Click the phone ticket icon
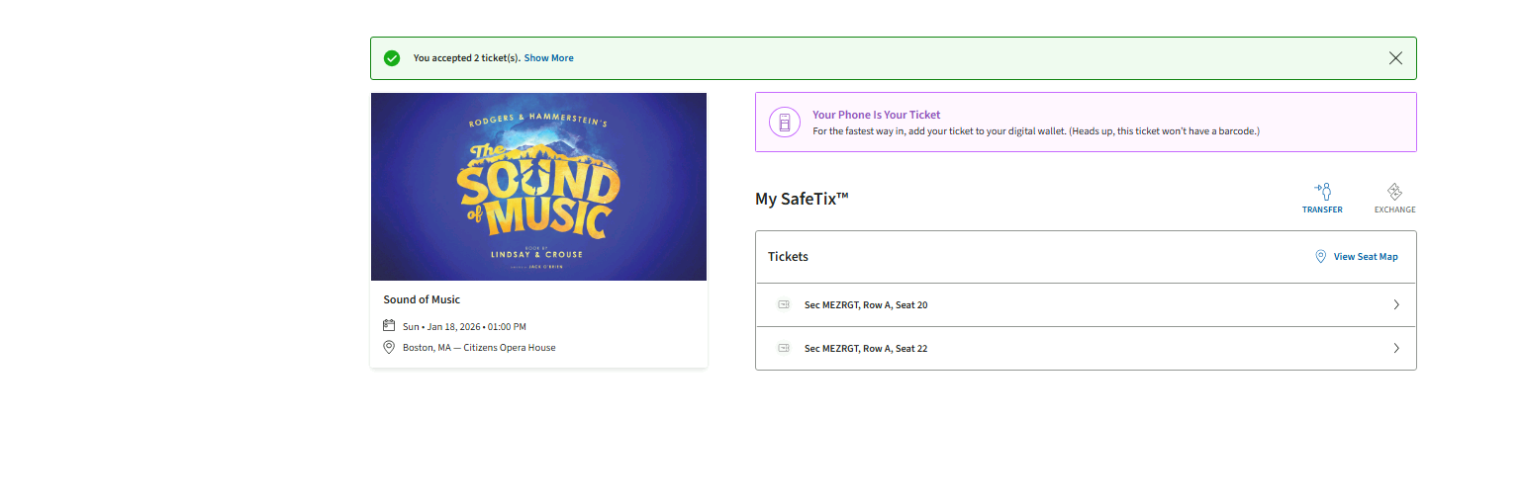This screenshot has height=503, width=1523. [x=785, y=123]
